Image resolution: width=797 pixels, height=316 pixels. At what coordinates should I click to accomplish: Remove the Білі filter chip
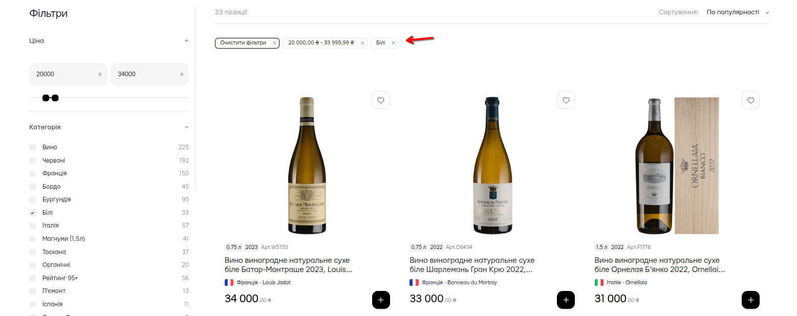(393, 43)
